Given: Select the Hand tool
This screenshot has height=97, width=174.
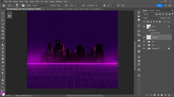Looking at the screenshot, I should (3, 80).
